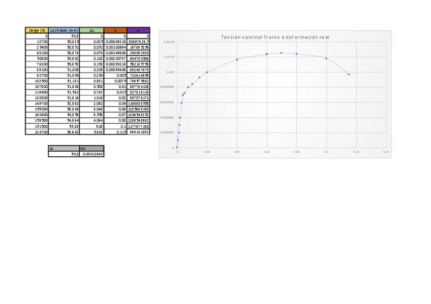The image size is (431, 304).
Task: Select stretched length cell 51,562
Action: (x=64, y=92)
